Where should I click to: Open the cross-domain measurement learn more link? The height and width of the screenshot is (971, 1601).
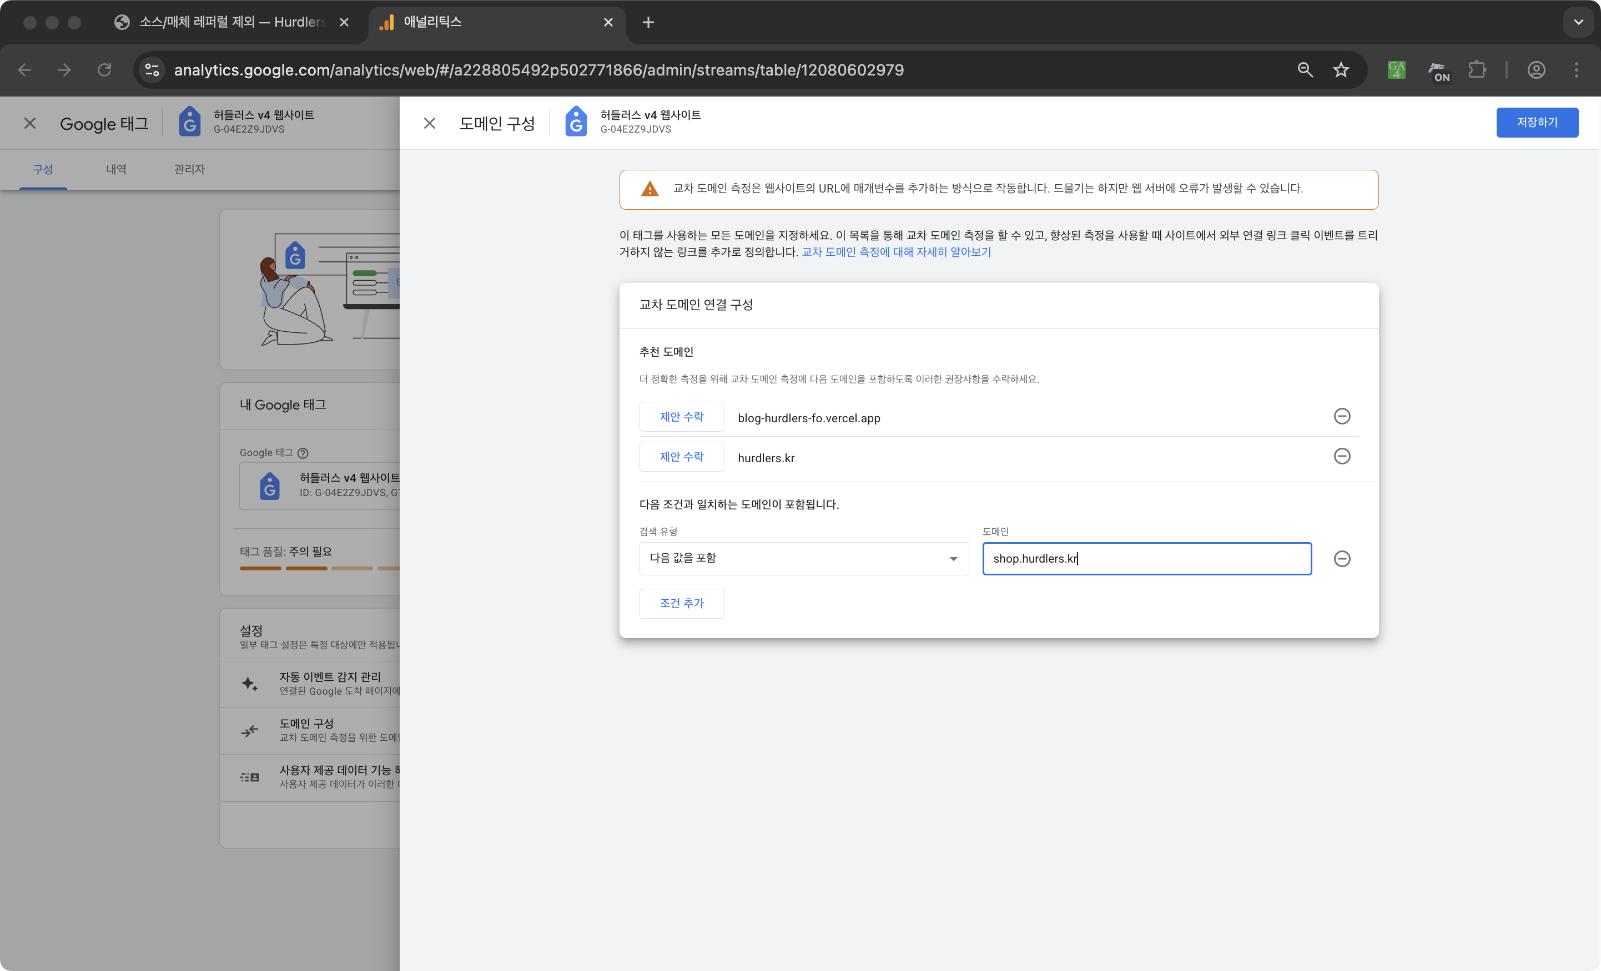897,252
